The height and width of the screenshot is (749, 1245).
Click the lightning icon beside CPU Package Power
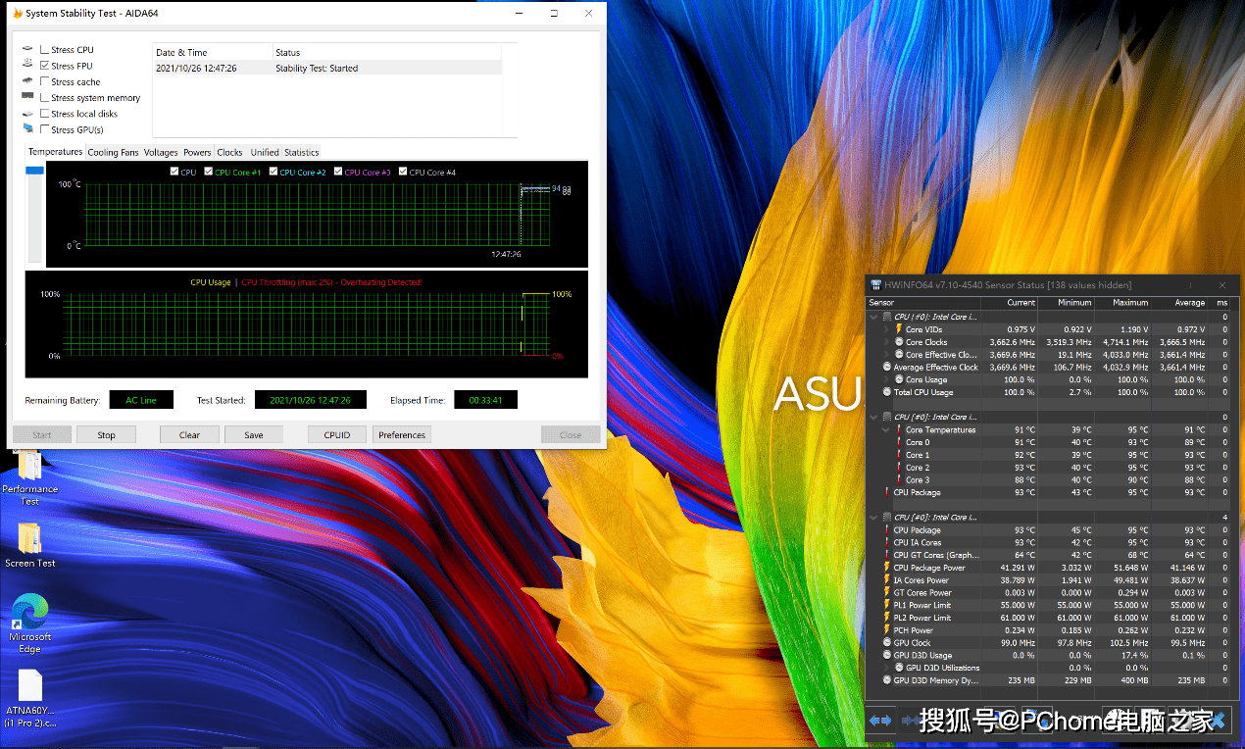click(x=886, y=568)
